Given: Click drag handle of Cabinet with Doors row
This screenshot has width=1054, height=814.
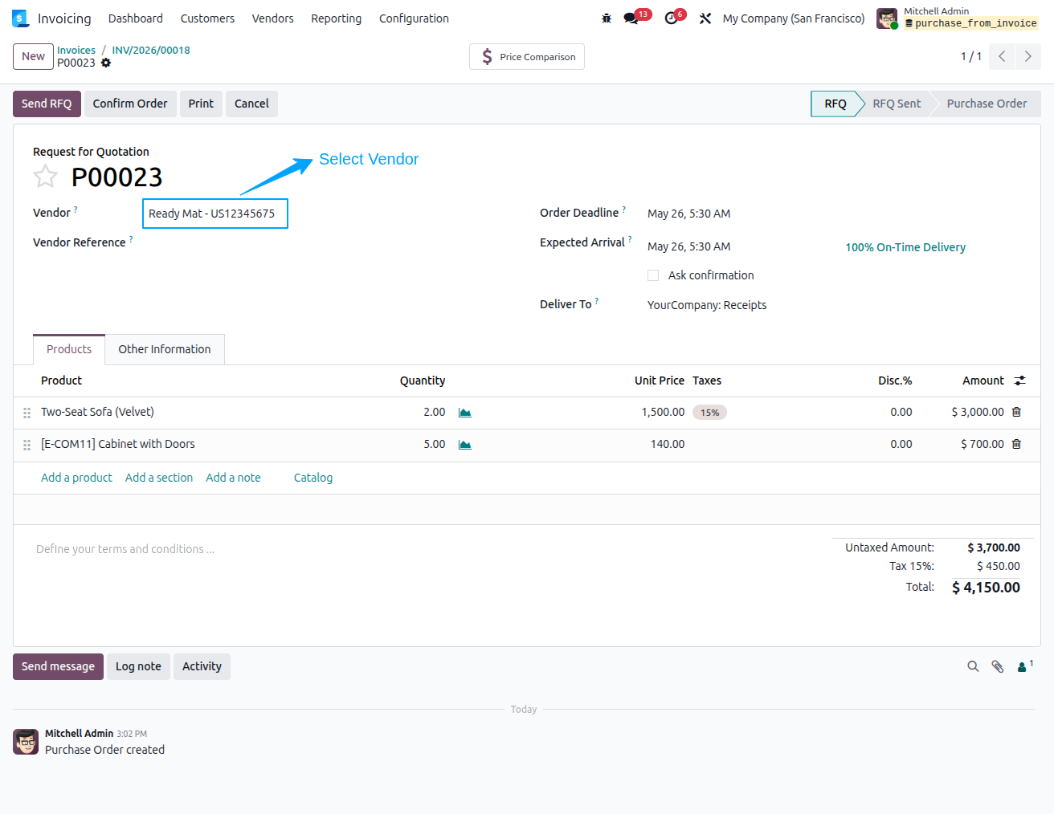Looking at the screenshot, I should pos(27,445).
